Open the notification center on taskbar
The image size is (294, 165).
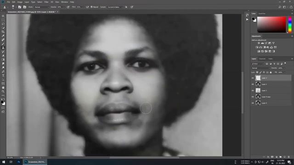[x=289, y=162]
